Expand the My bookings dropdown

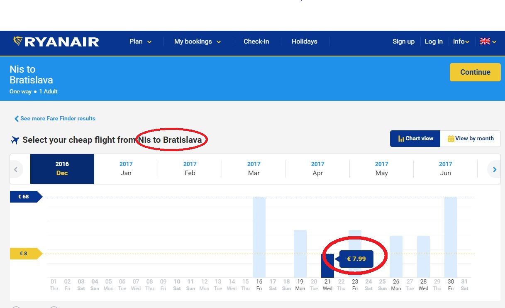tap(197, 42)
